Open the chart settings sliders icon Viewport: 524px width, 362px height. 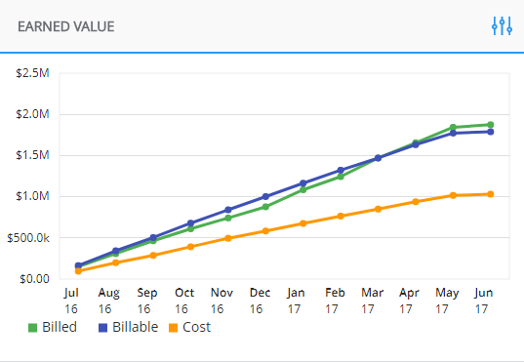click(x=502, y=26)
